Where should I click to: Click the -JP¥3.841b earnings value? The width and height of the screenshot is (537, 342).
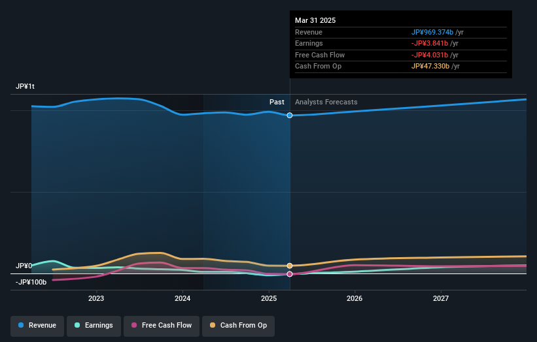tap(430, 43)
